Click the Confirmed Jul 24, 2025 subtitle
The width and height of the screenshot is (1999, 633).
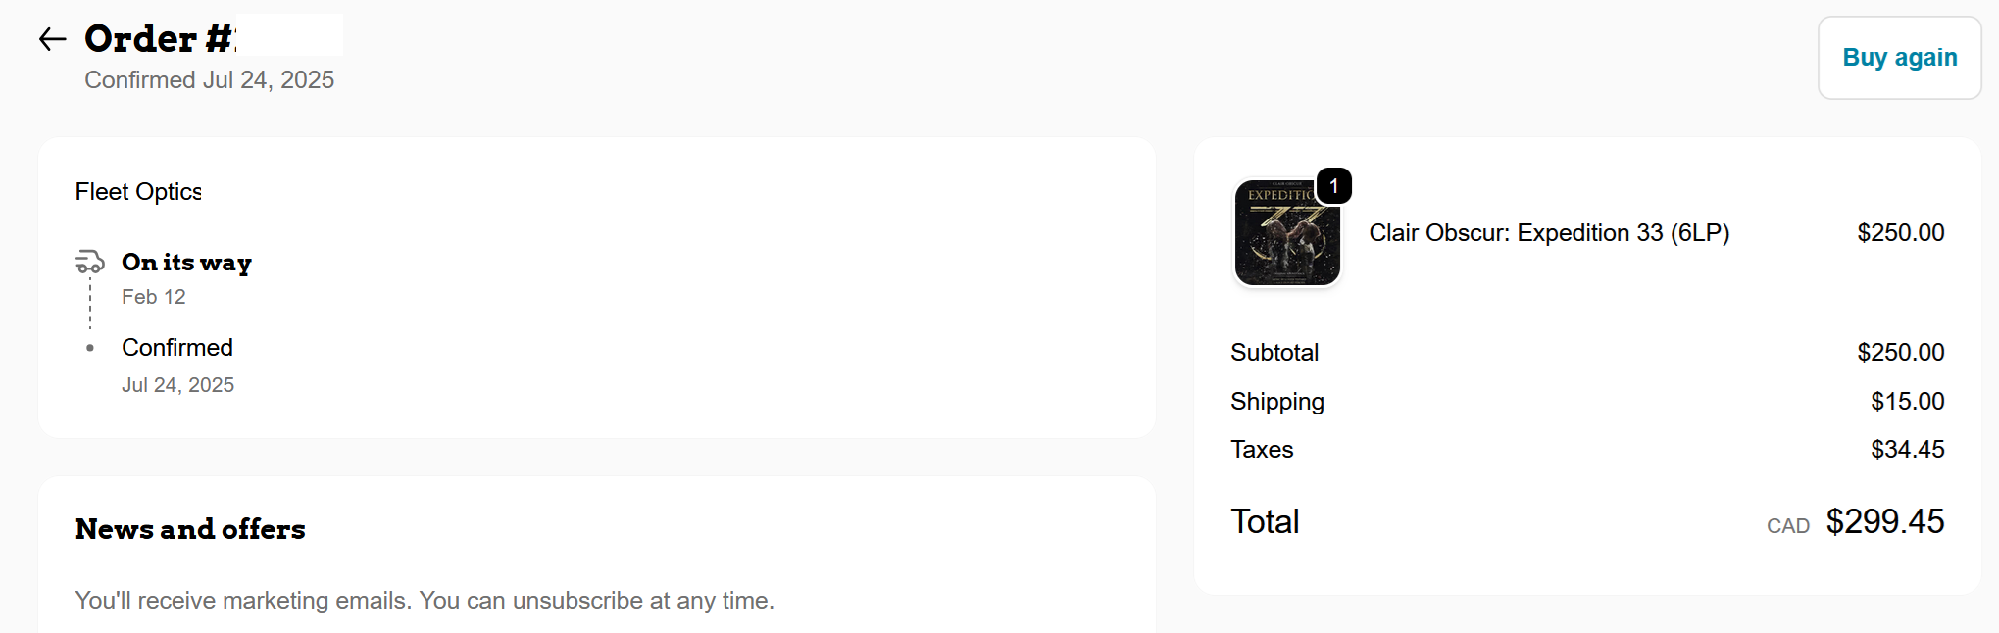pyautogui.click(x=209, y=80)
